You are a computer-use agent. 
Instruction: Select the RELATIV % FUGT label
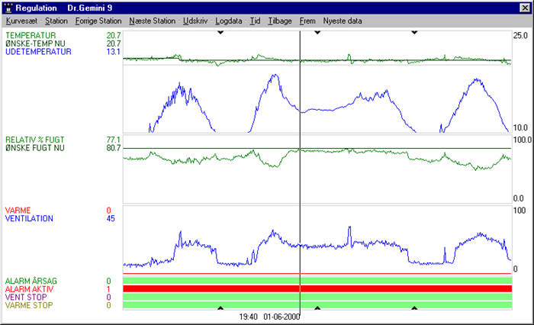point(37,140)
